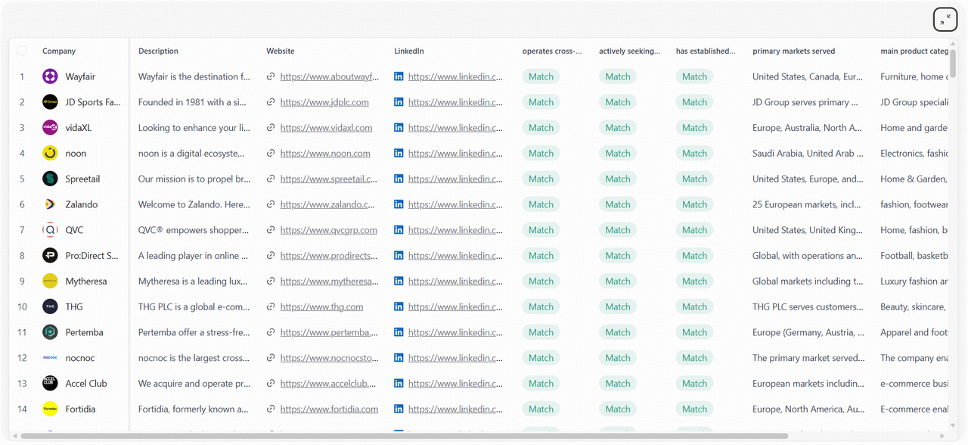Viewport: 968px width, 445px height.
Task: Click the primary markets served column header
Action: [x=793, y=51]
